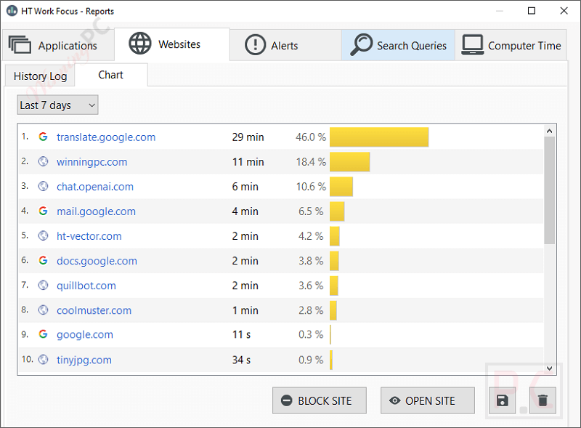581x428 pixels.
Task: Save report with the floppy disk icon
Action: (x=503, y=400)
